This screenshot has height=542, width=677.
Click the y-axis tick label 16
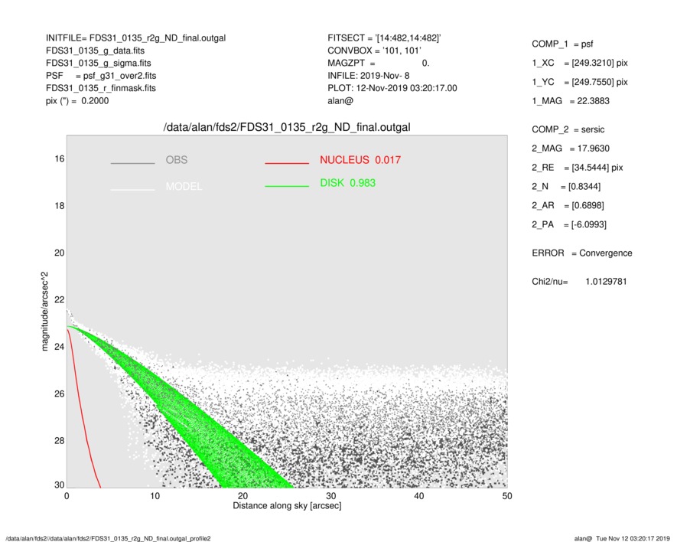pos(60,159)
